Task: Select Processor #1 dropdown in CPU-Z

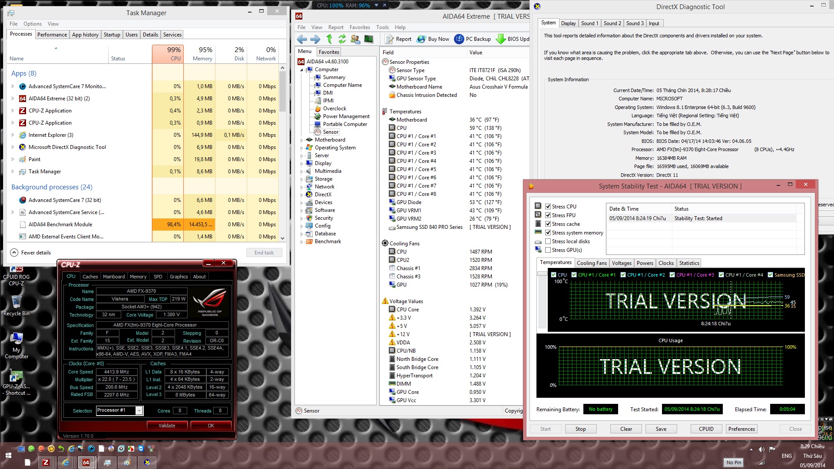Action: (119, 410)
